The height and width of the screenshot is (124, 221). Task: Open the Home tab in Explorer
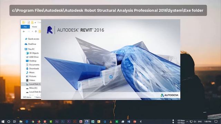coord(35,27)
